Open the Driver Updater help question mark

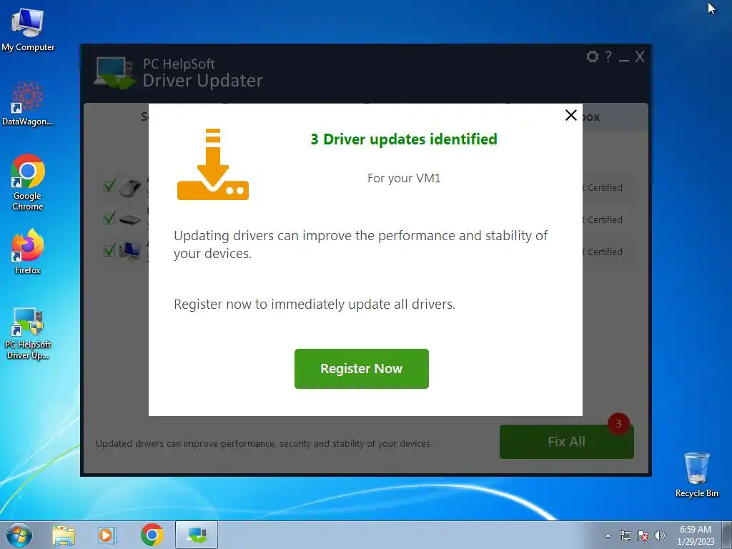[x=608, y=56]
